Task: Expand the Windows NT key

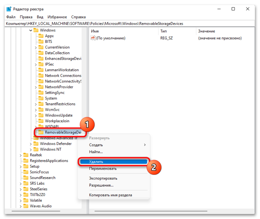Action: [31, 150]
